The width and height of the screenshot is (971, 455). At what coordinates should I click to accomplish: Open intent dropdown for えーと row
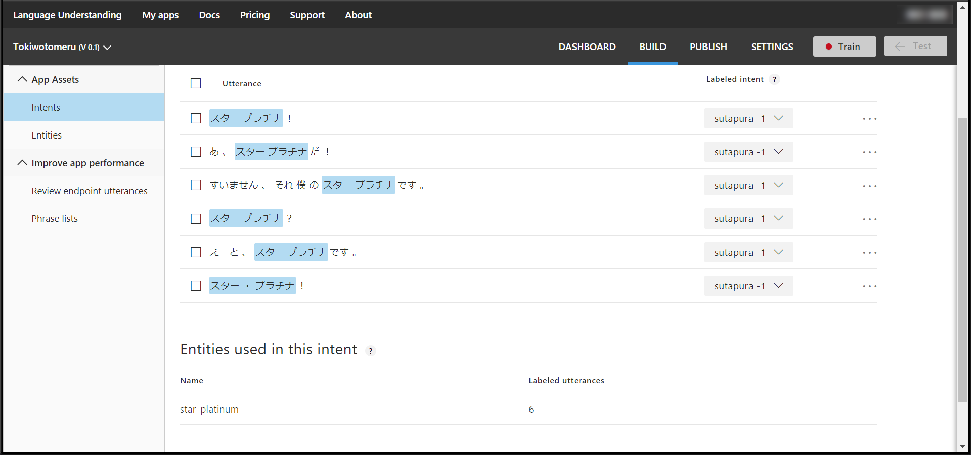(x=748, y=252)
